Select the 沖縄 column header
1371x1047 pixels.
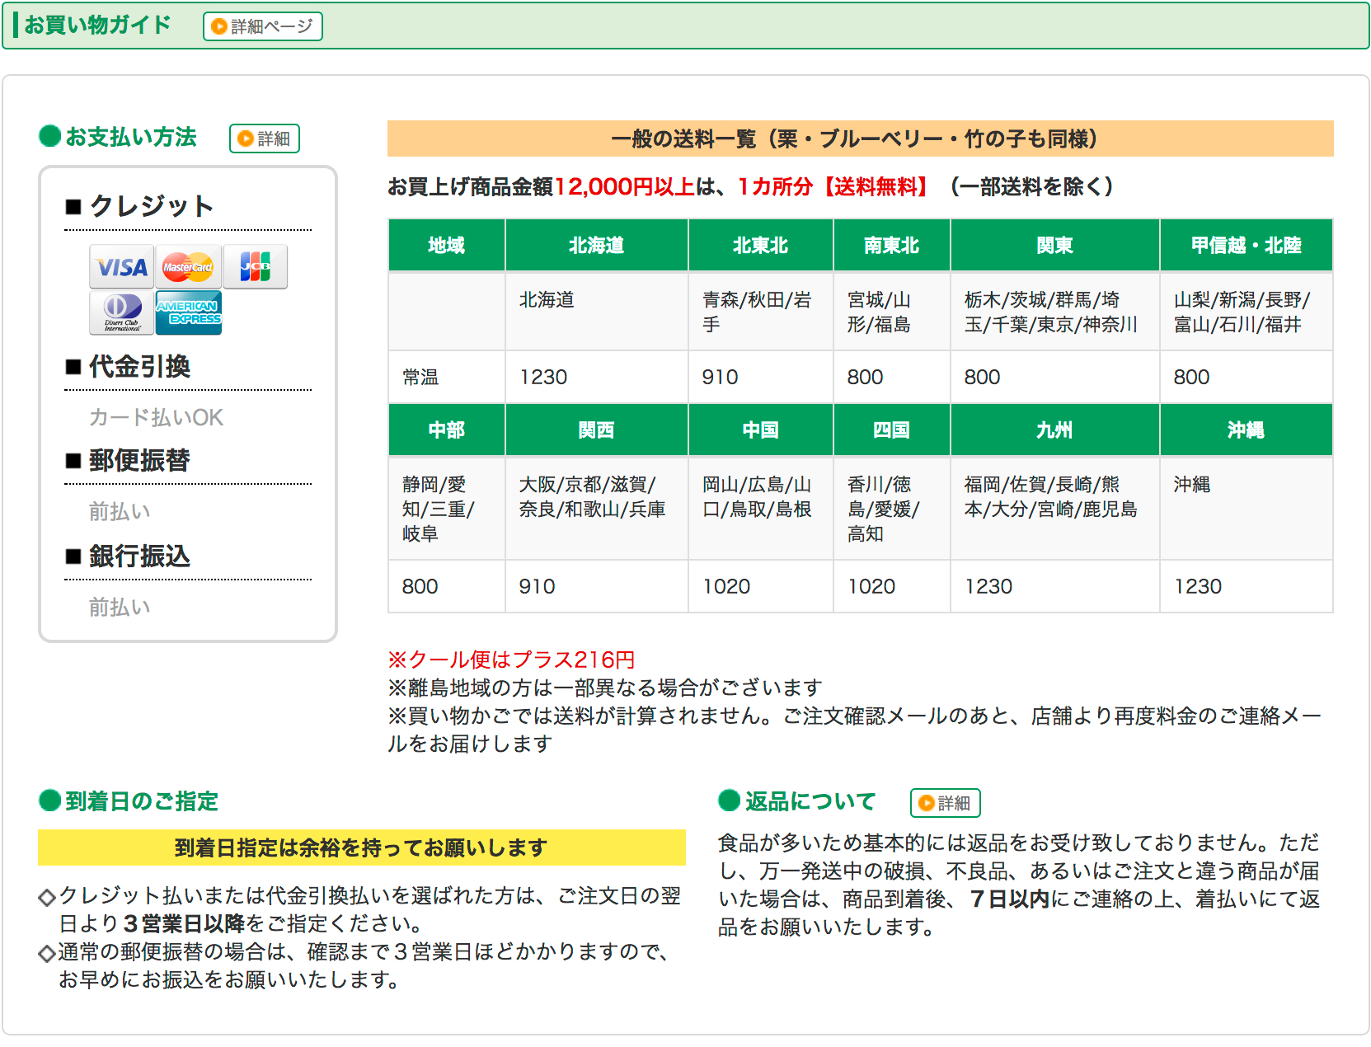(x=1246, y=430)
